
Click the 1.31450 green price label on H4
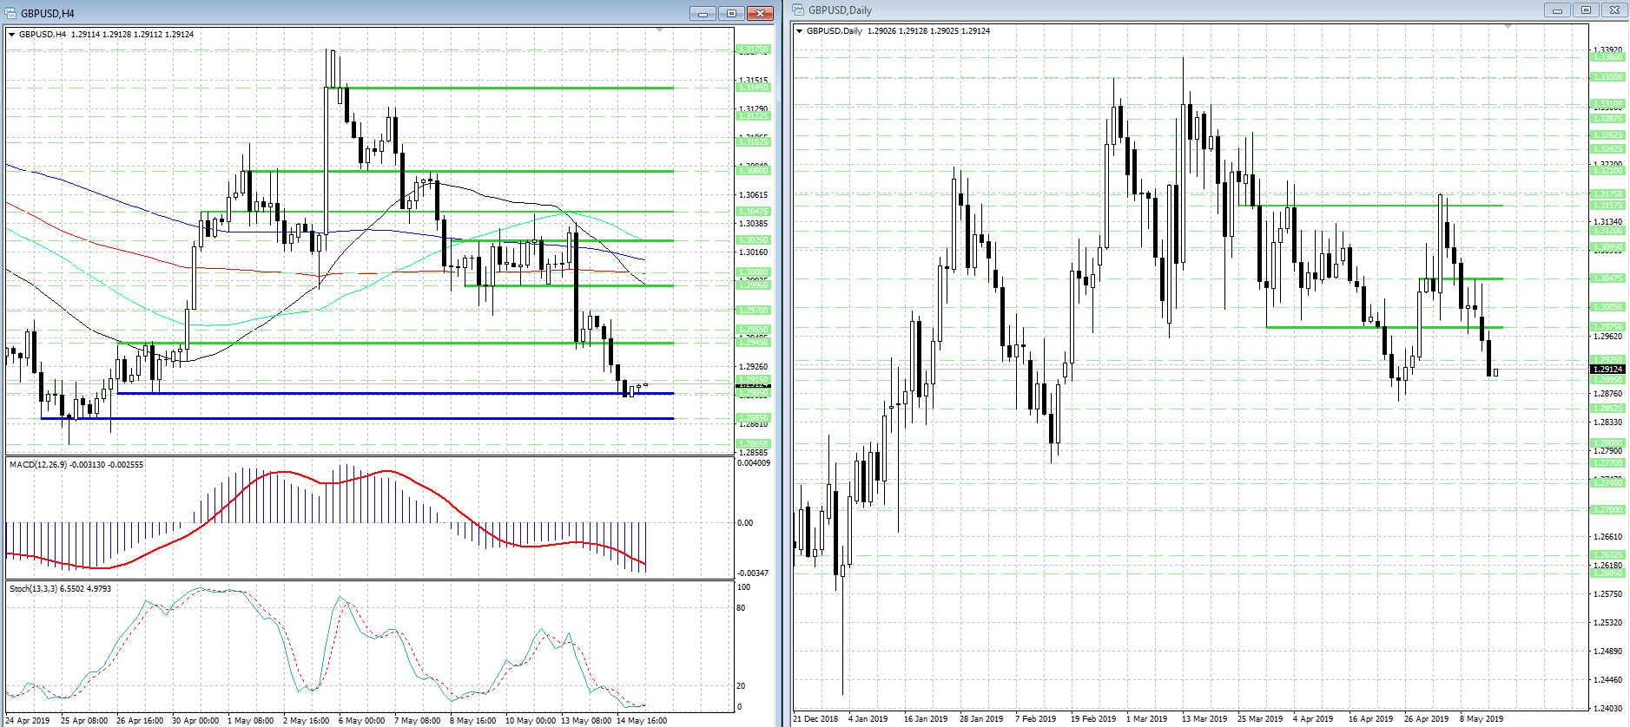tap(752, 88)
